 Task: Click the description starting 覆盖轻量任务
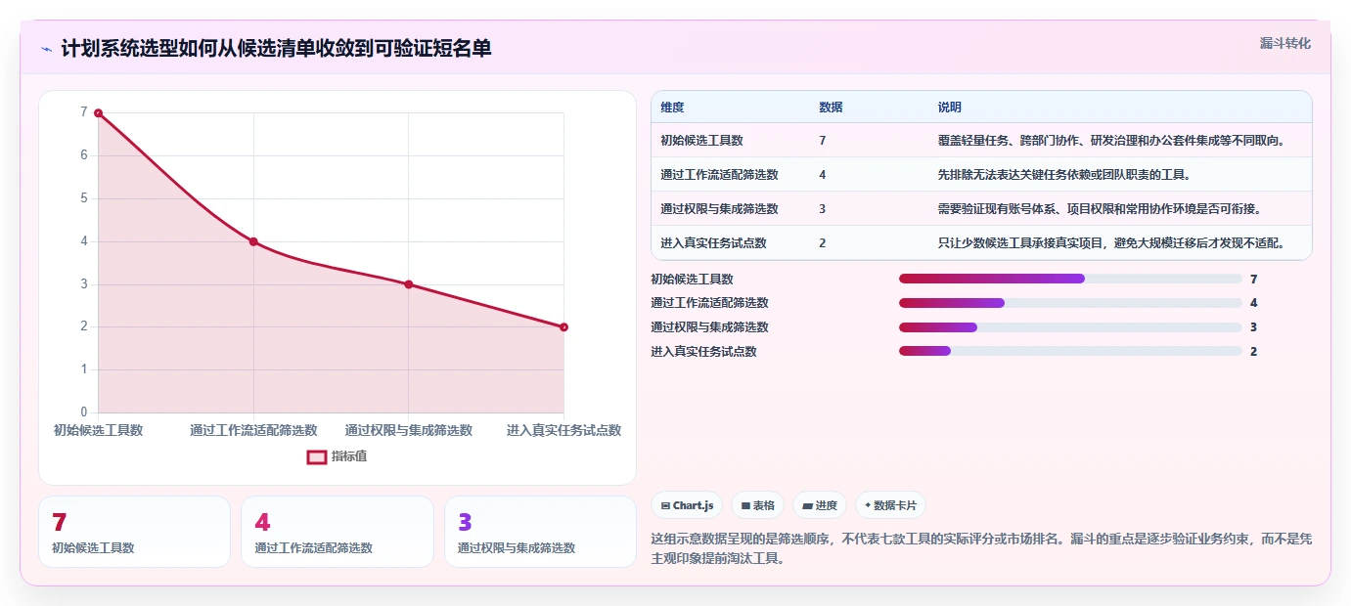(x=1110, y=141)
